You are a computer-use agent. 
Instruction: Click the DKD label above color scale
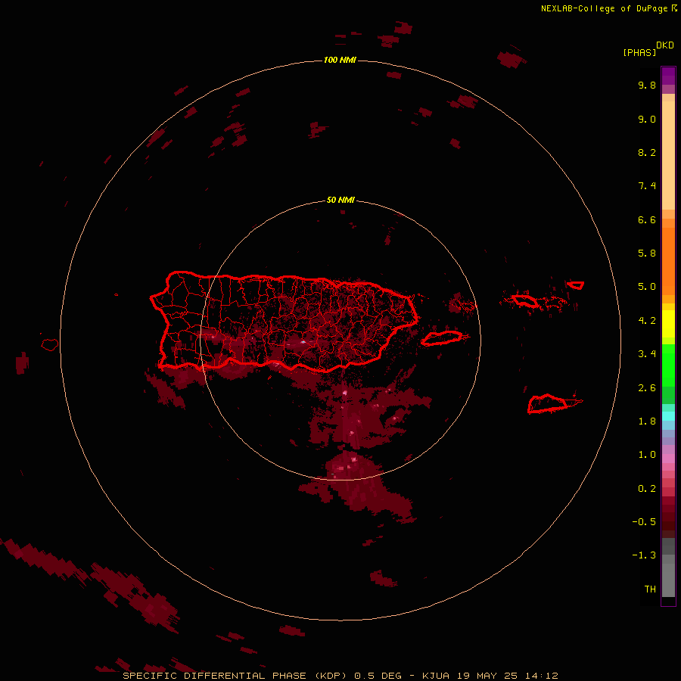[x=664, y=45]
